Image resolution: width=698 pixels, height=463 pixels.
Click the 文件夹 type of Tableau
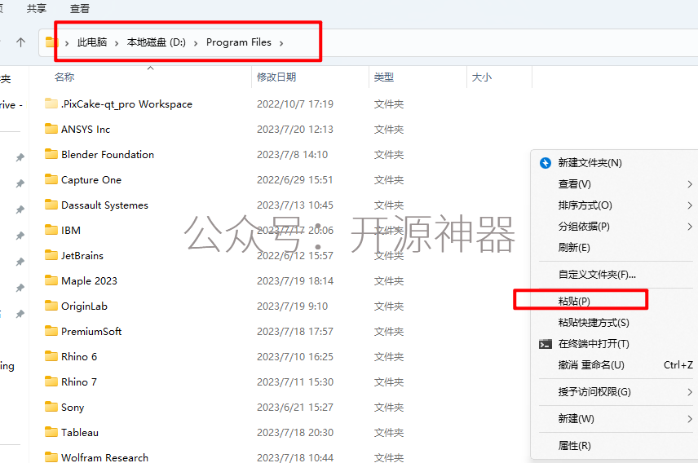pyautogui.click(x=389, y=432)
